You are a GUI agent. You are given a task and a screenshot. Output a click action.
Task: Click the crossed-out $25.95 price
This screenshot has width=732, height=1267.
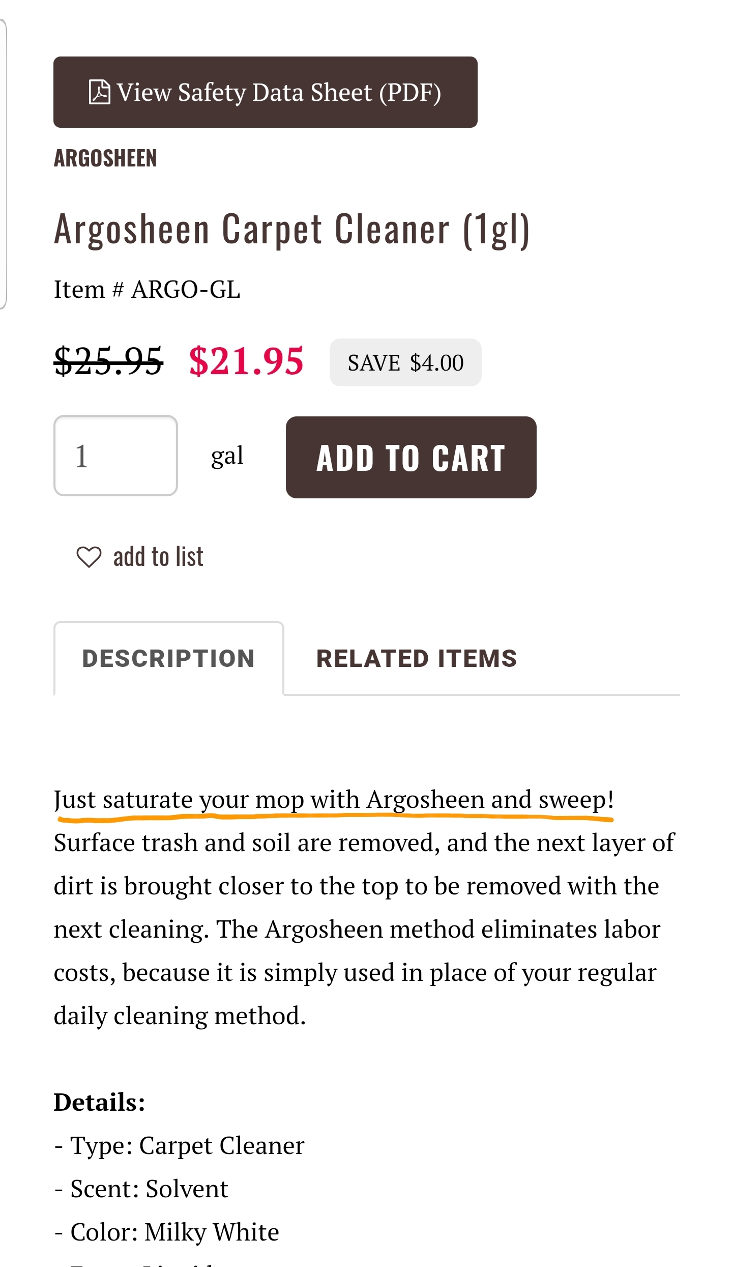coord(108,361)
